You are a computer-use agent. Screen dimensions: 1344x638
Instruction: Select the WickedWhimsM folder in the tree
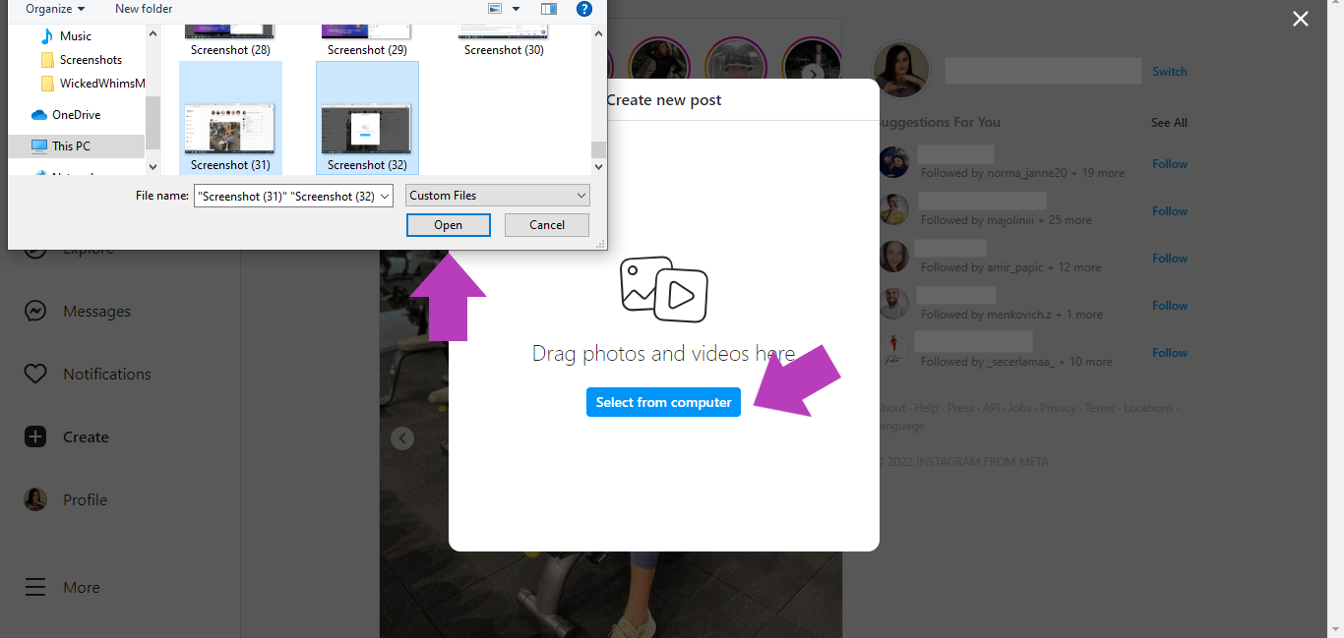point(102,84)
